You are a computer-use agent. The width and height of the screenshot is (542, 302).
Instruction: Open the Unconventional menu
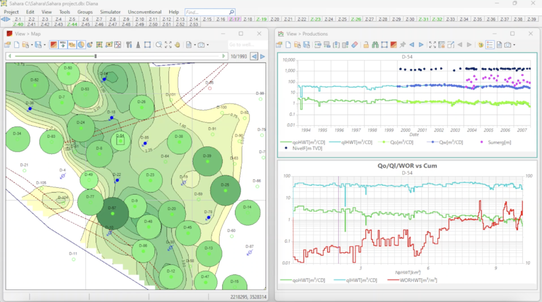(144, 12)
